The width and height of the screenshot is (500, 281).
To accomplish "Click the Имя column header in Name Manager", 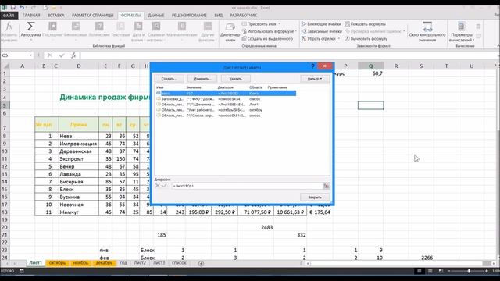I will [x=160, y=87].
